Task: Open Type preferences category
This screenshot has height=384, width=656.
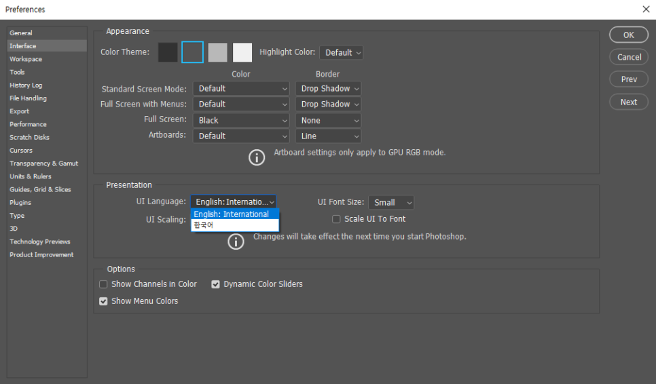Action: (x=47, y=216)
